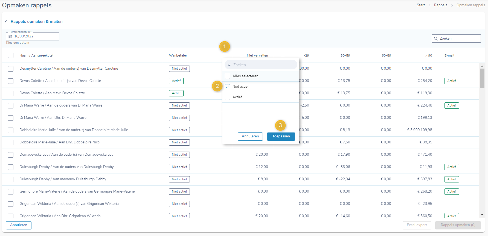
Task: Open the Naam / Aanspreektitel column menu icon
Action: (x=155, y=55)
